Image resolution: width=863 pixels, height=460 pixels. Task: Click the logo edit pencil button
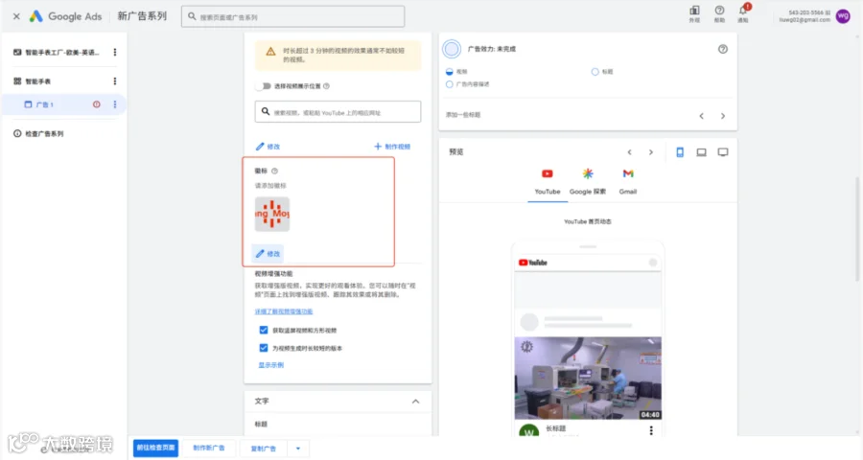[268, 254]
